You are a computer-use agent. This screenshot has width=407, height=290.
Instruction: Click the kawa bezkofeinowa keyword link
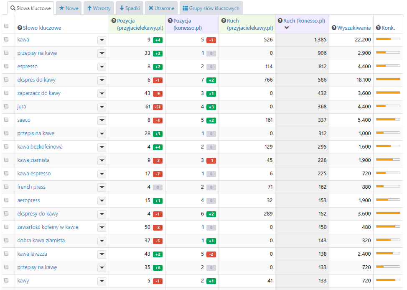coord(40,147)
